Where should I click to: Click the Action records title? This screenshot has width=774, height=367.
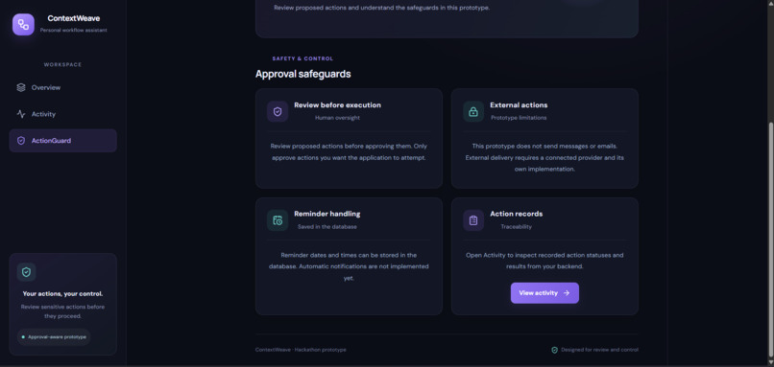coord(517,214)
